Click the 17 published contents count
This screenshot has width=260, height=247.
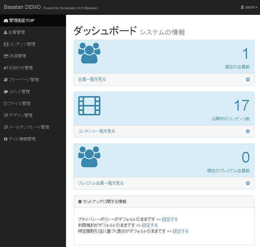coord(242,106)
